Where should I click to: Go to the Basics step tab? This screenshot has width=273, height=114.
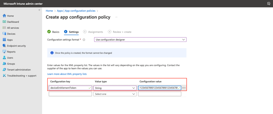[53, 32]
